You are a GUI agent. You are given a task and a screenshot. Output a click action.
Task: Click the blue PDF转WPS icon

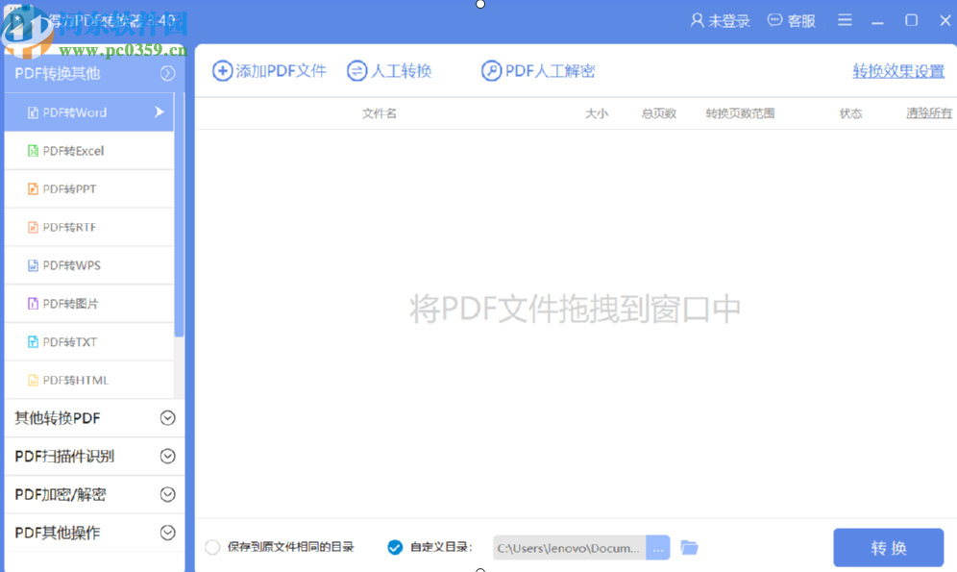pyautogui.click(x=33, y=265)
